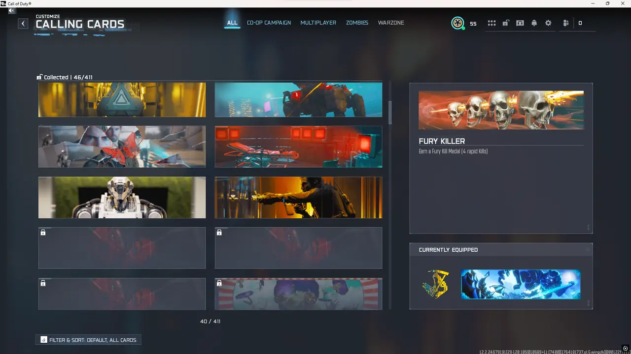Open notifications via the bell icon
Viewport: 631px width, 354px height.
[x=534, y=23]
